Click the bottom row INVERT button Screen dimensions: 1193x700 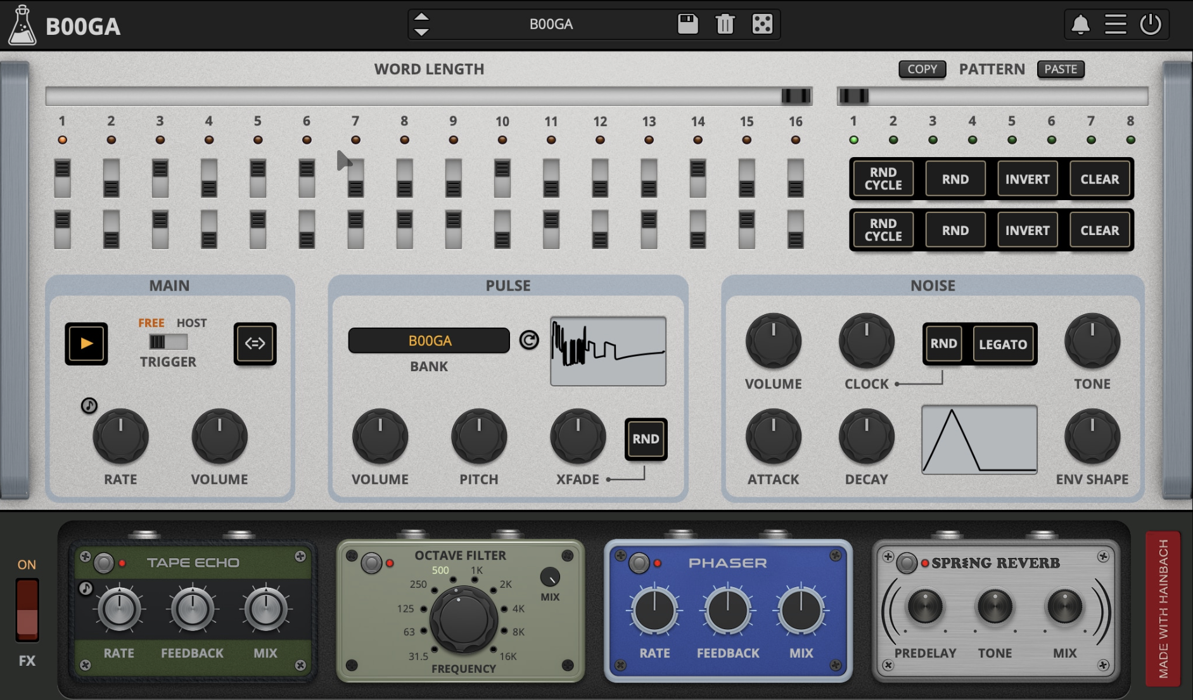(1028, 230)
